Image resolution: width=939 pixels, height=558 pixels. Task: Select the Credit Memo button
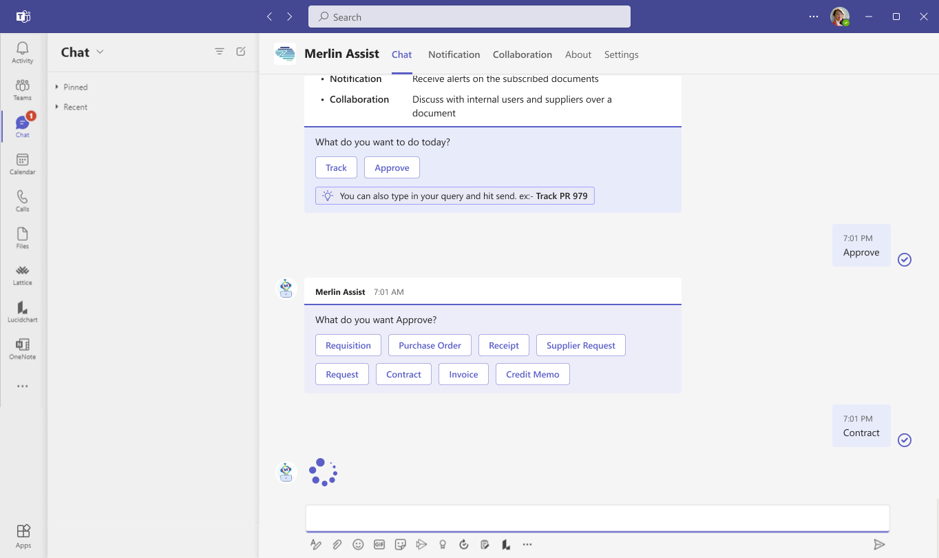(533, 374)
